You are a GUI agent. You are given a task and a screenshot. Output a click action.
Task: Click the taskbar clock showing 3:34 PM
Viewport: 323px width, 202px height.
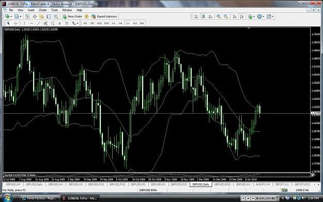313,198
